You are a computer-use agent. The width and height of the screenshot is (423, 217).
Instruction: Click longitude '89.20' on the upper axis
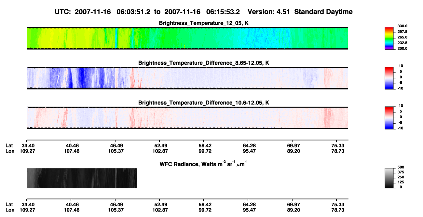[293, 151]
